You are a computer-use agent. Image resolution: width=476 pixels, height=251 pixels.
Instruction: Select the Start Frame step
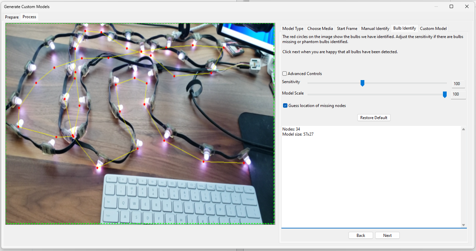coord(347,28)
